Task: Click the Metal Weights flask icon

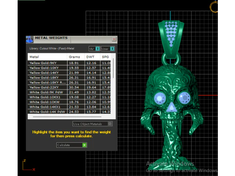Action: (x=29, y=40)
